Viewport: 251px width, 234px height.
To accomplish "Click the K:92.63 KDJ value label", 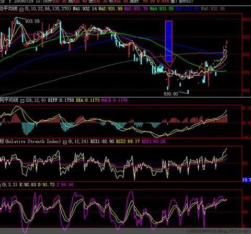I will [x=28, y=184].
